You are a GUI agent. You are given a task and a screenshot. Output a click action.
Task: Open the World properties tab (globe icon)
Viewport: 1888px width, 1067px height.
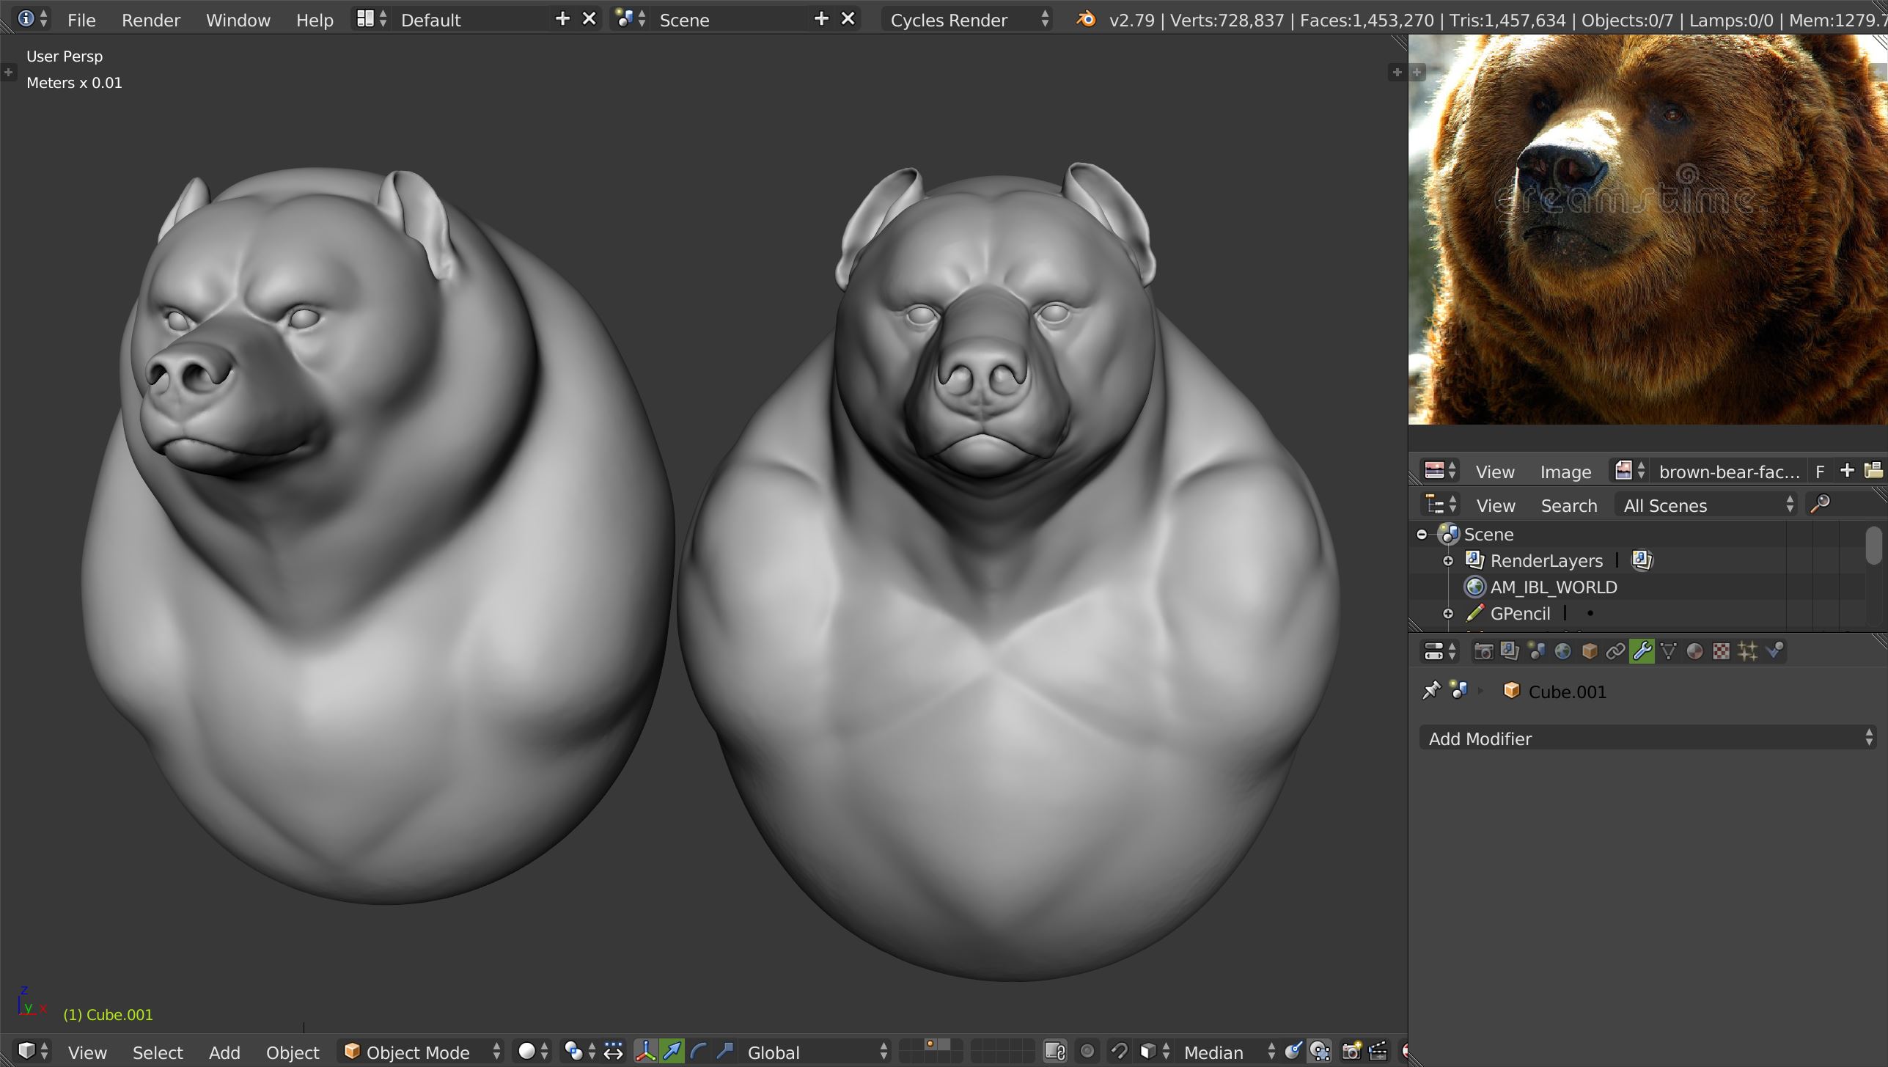[1562, 651]
